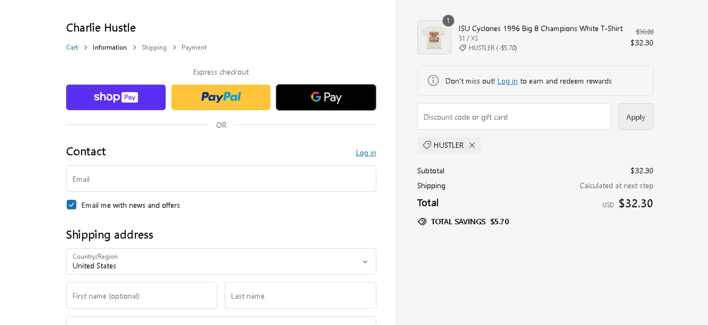
Task: Select the Payment breadcrumb step
Action: [x=194, y=48]
